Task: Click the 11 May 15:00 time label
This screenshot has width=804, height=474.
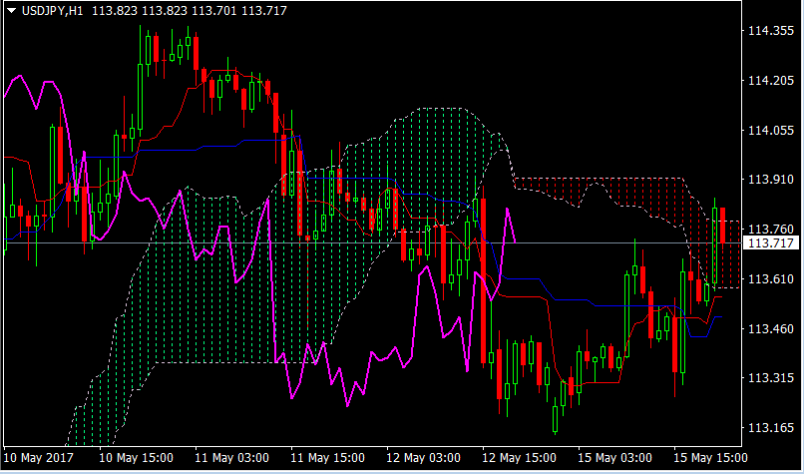Action: 327,458
